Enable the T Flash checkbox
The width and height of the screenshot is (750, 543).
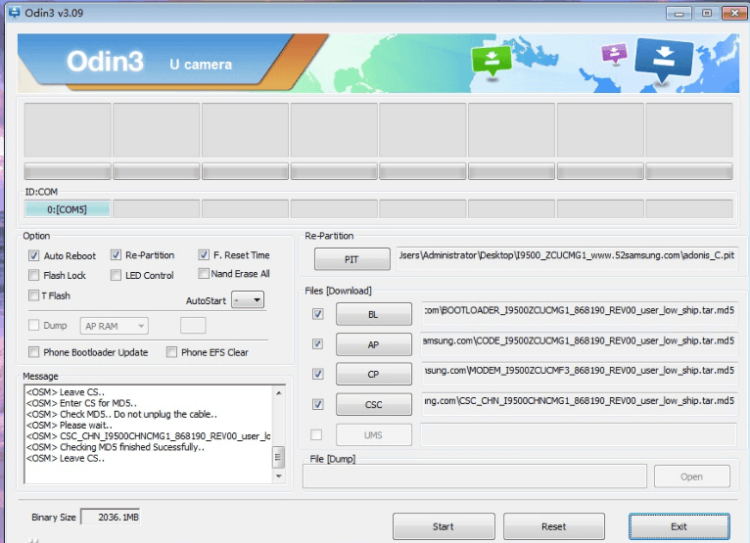pyautogui.click(x=33, y=295)
